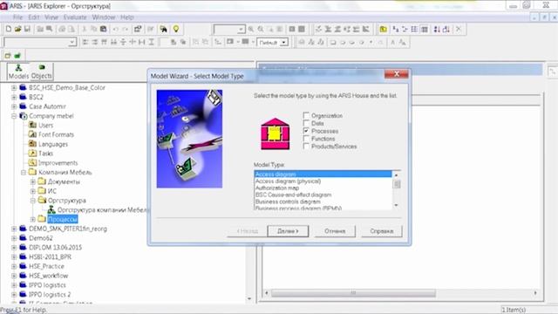This screenshot has width=558, height=314.
Task: Click the Properties toolbar icon
Action: click(x=138, y=29)
